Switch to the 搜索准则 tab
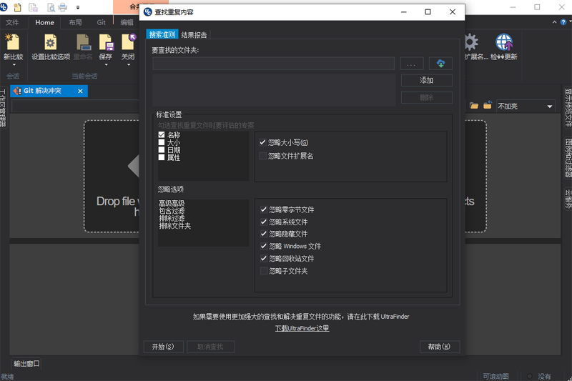 (x=162, y=34)
